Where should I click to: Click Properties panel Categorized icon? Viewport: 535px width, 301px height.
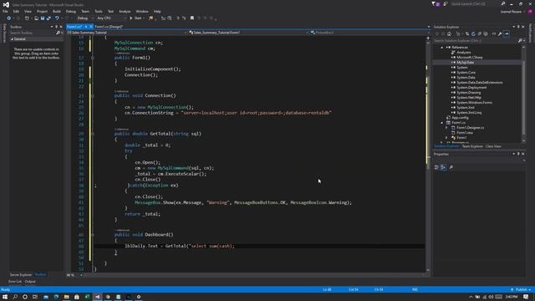[436, 167]
